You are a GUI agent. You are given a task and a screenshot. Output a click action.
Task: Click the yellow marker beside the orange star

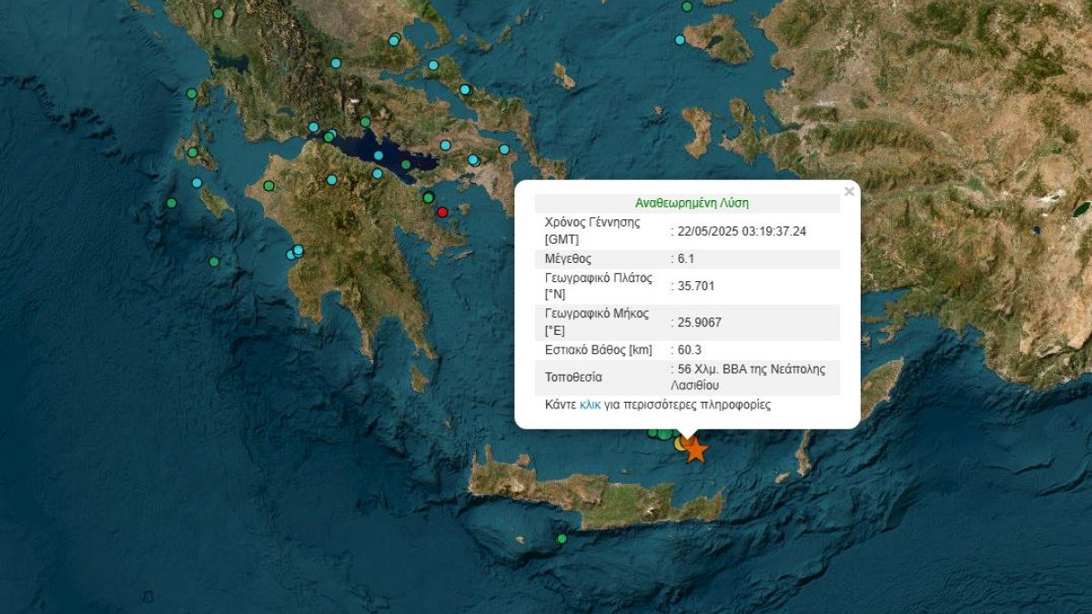coord(681,444)
